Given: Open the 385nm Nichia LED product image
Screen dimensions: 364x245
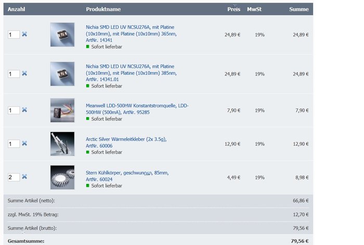Looking at the screenshot, I should (62, 73).
